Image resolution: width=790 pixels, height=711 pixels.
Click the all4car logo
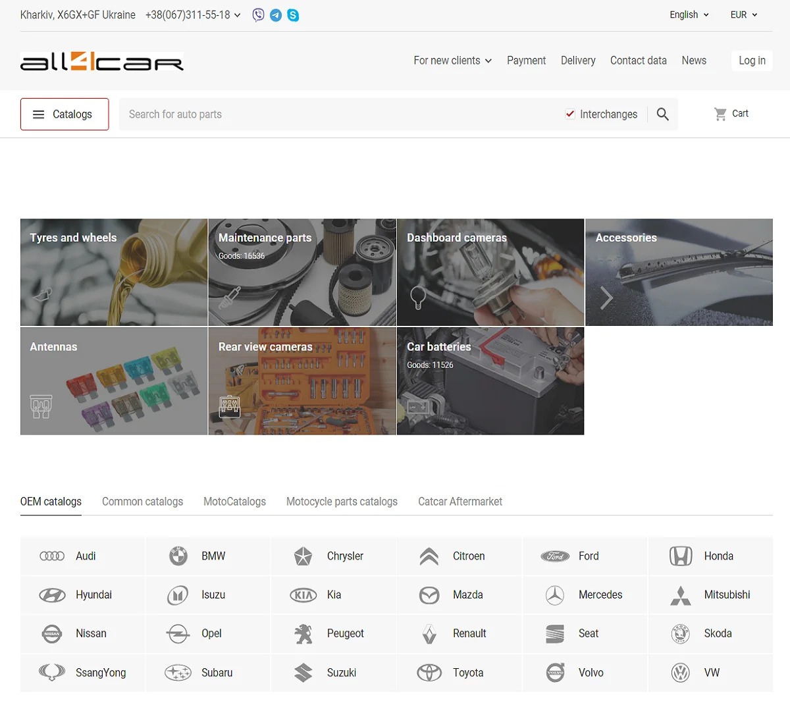102,61
